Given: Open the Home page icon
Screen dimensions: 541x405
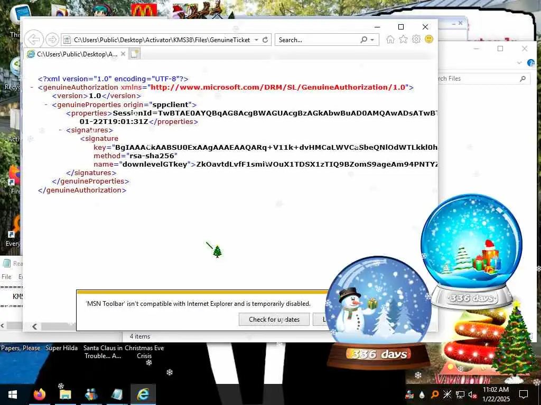Looking at the screenshot, I should [x=390, y=39].
